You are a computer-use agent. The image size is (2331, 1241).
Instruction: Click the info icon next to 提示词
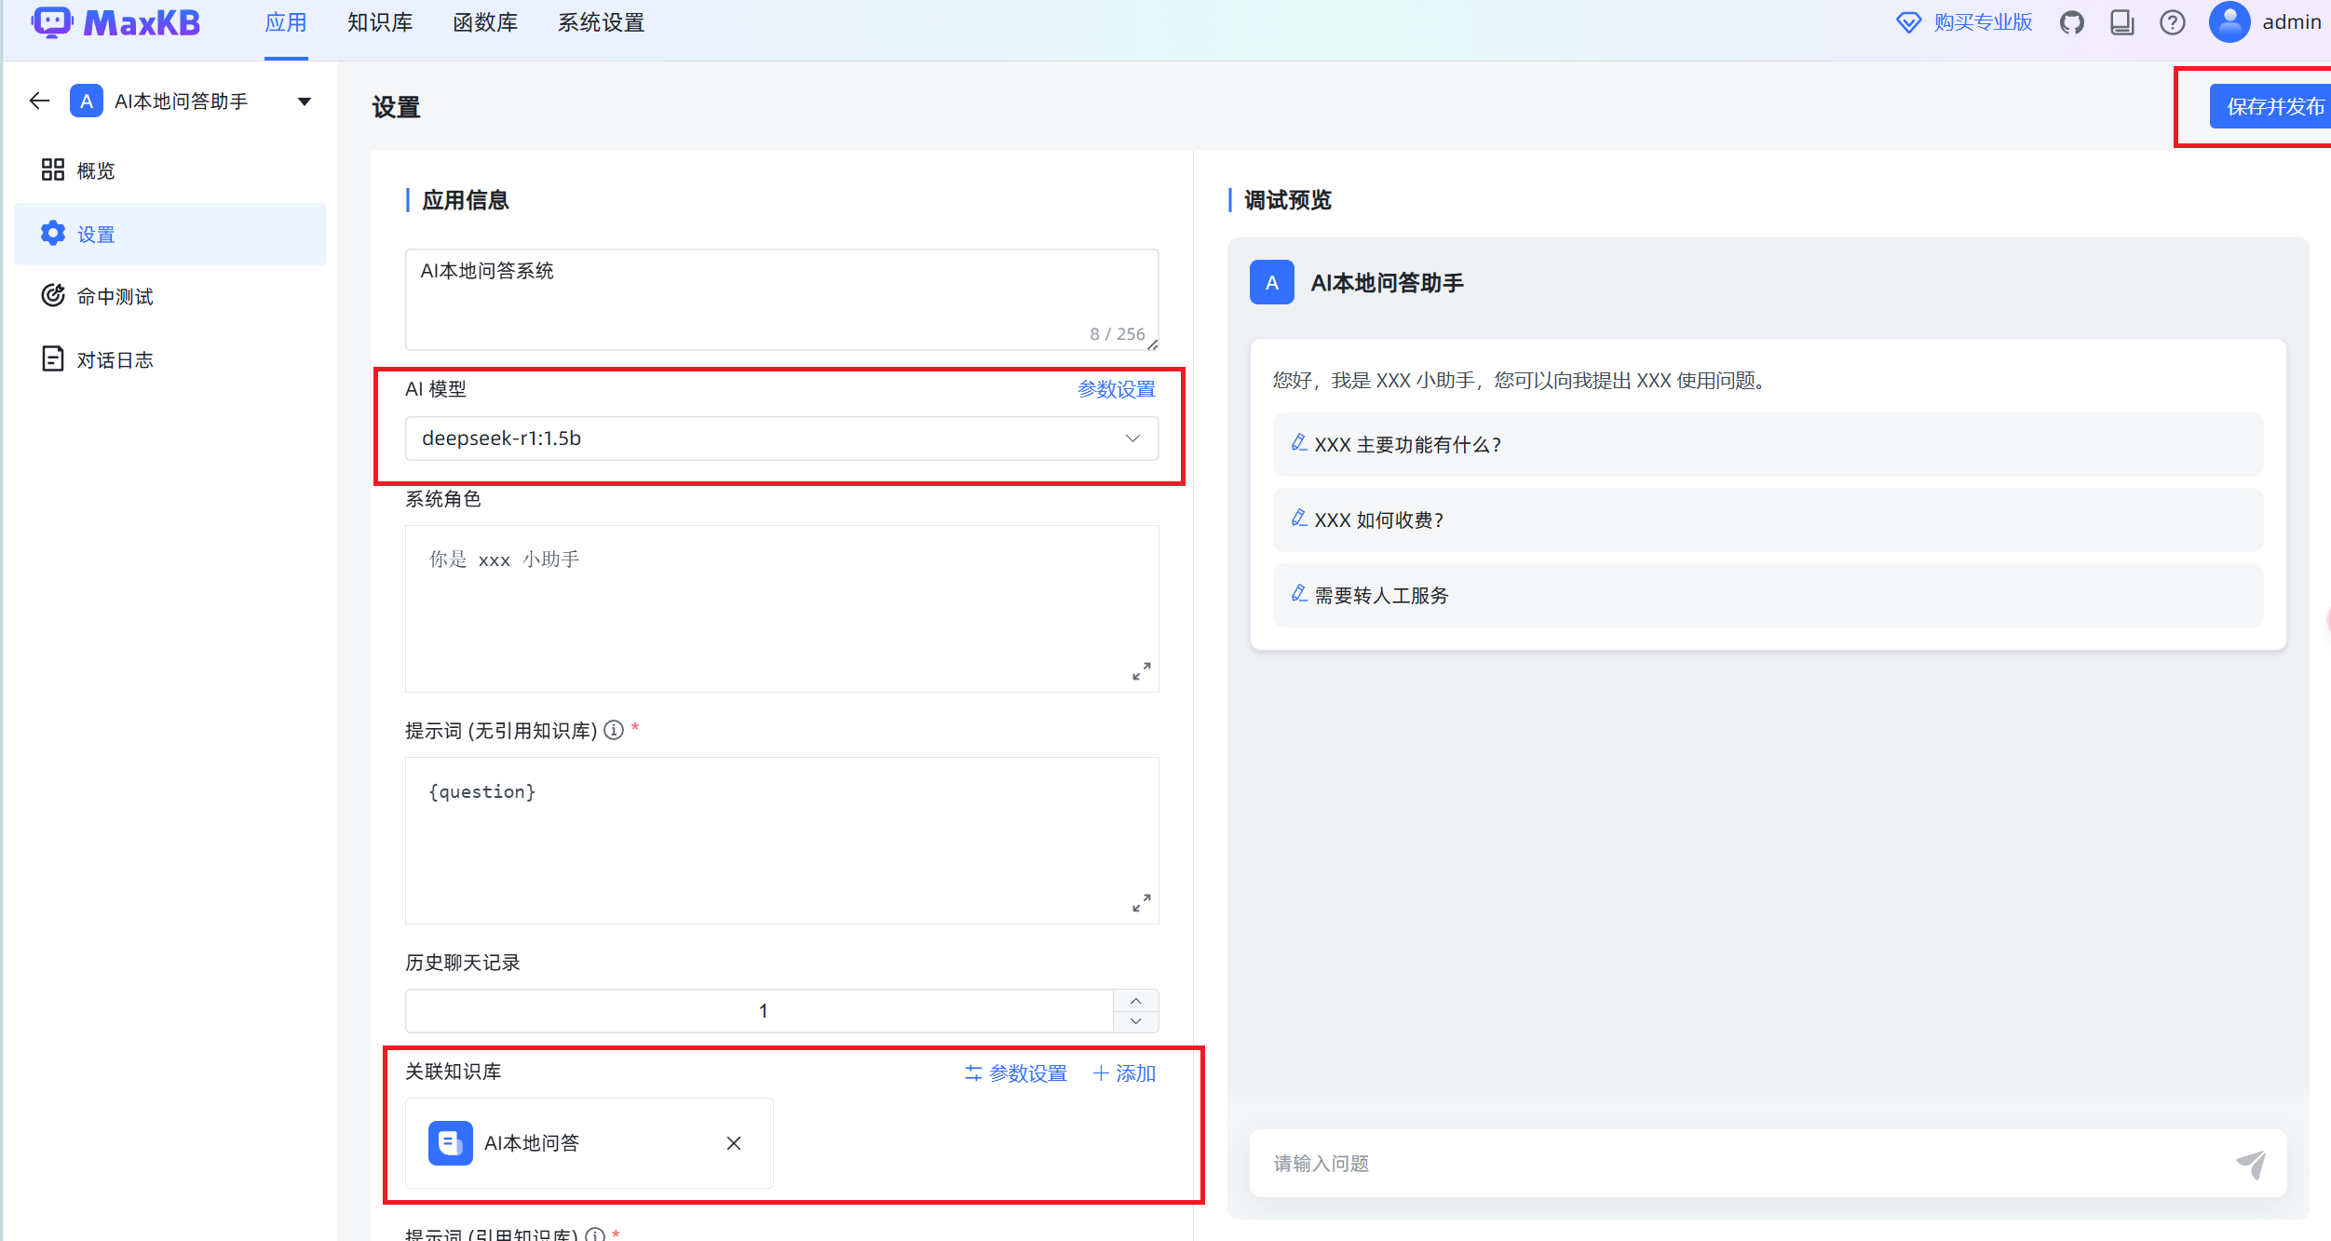click(614, 730)
